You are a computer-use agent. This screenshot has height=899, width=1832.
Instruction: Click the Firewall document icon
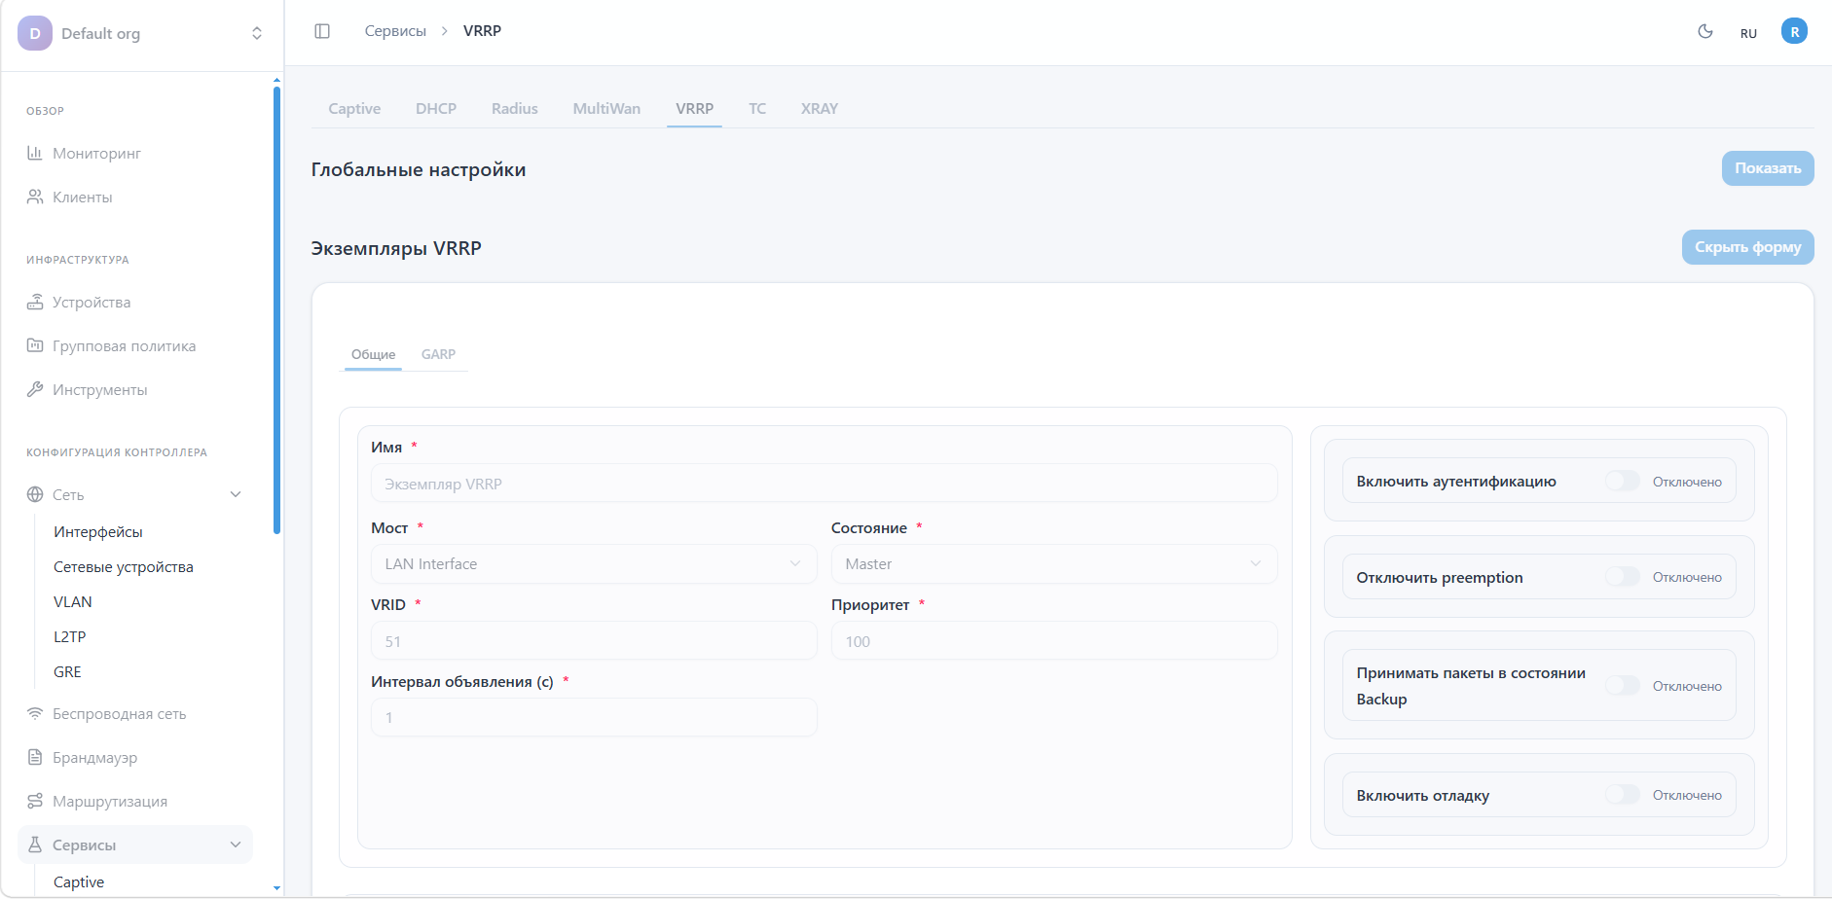tap(35, 757)
